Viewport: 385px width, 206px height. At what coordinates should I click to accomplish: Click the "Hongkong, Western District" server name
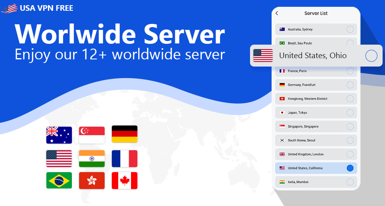308,99
